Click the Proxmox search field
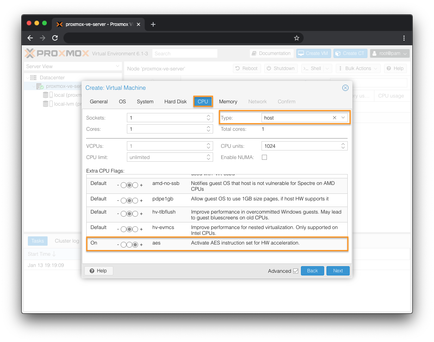 [185, 53]
